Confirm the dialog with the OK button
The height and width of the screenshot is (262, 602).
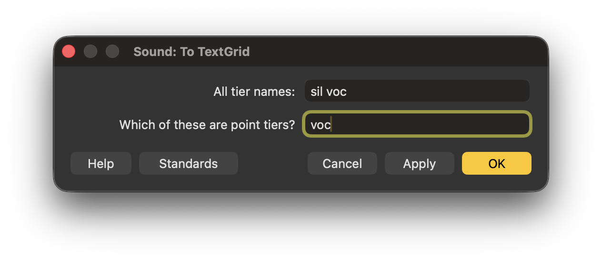pyautogui.click(x=496, y=163)
